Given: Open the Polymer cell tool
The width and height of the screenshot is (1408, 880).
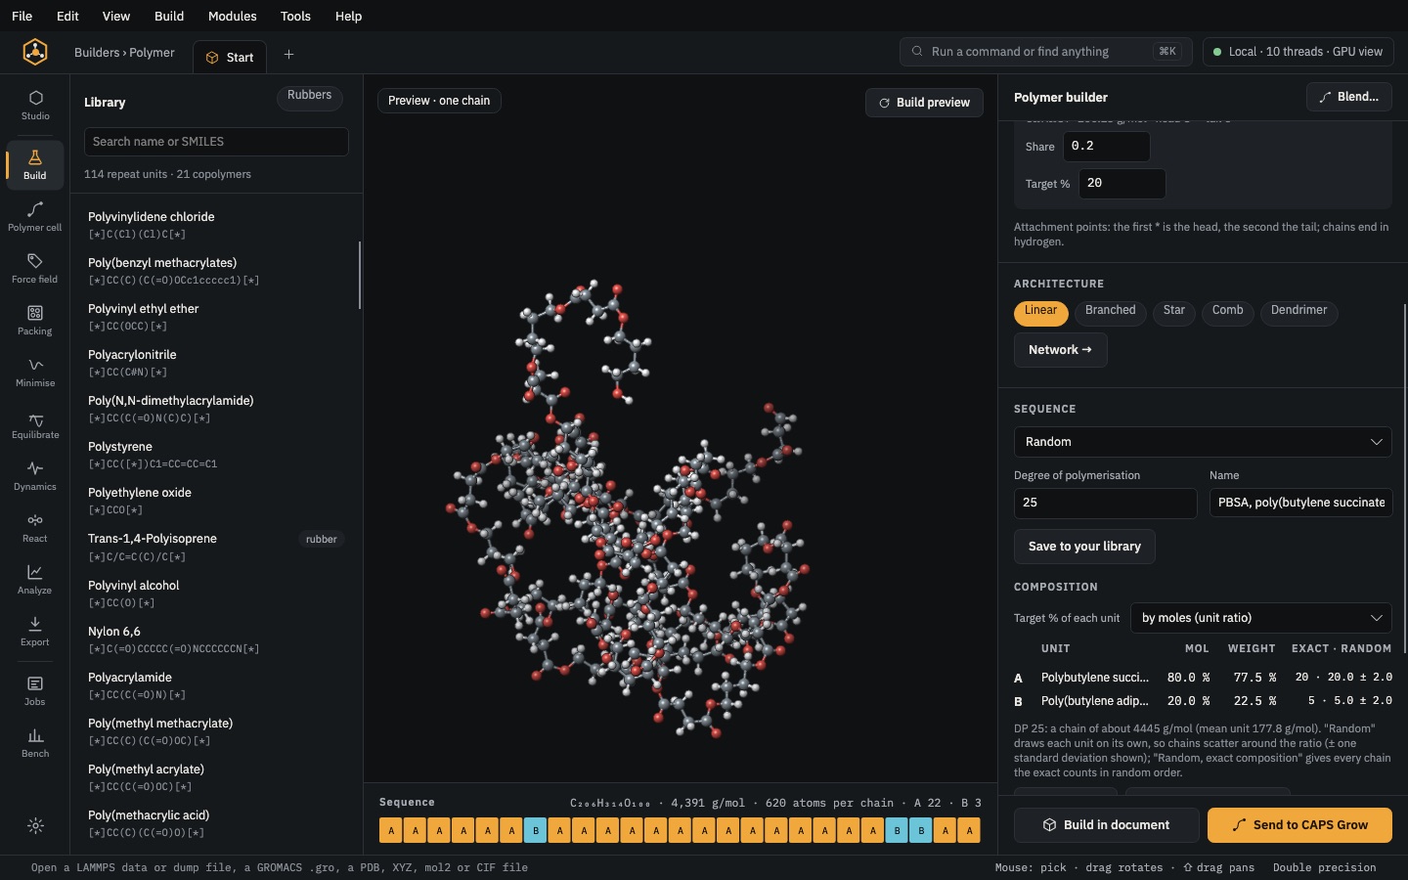Looking at the screenshot, I should click(x=35, y=216).
